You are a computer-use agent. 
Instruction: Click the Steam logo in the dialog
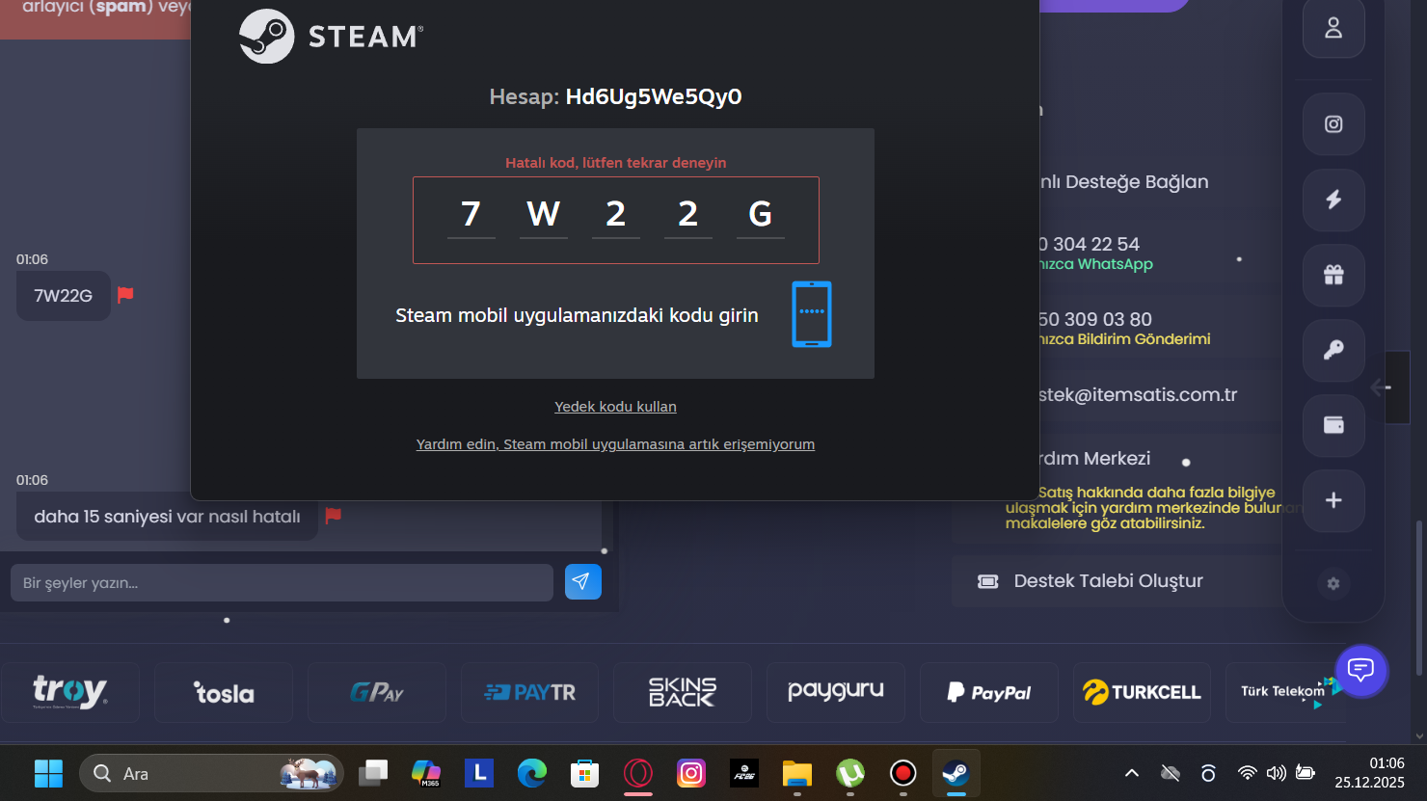pos(332,37)
